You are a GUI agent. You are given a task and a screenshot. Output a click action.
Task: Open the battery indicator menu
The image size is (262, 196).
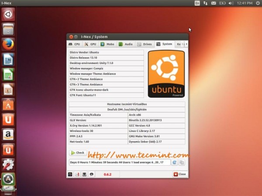click(222, 3)
